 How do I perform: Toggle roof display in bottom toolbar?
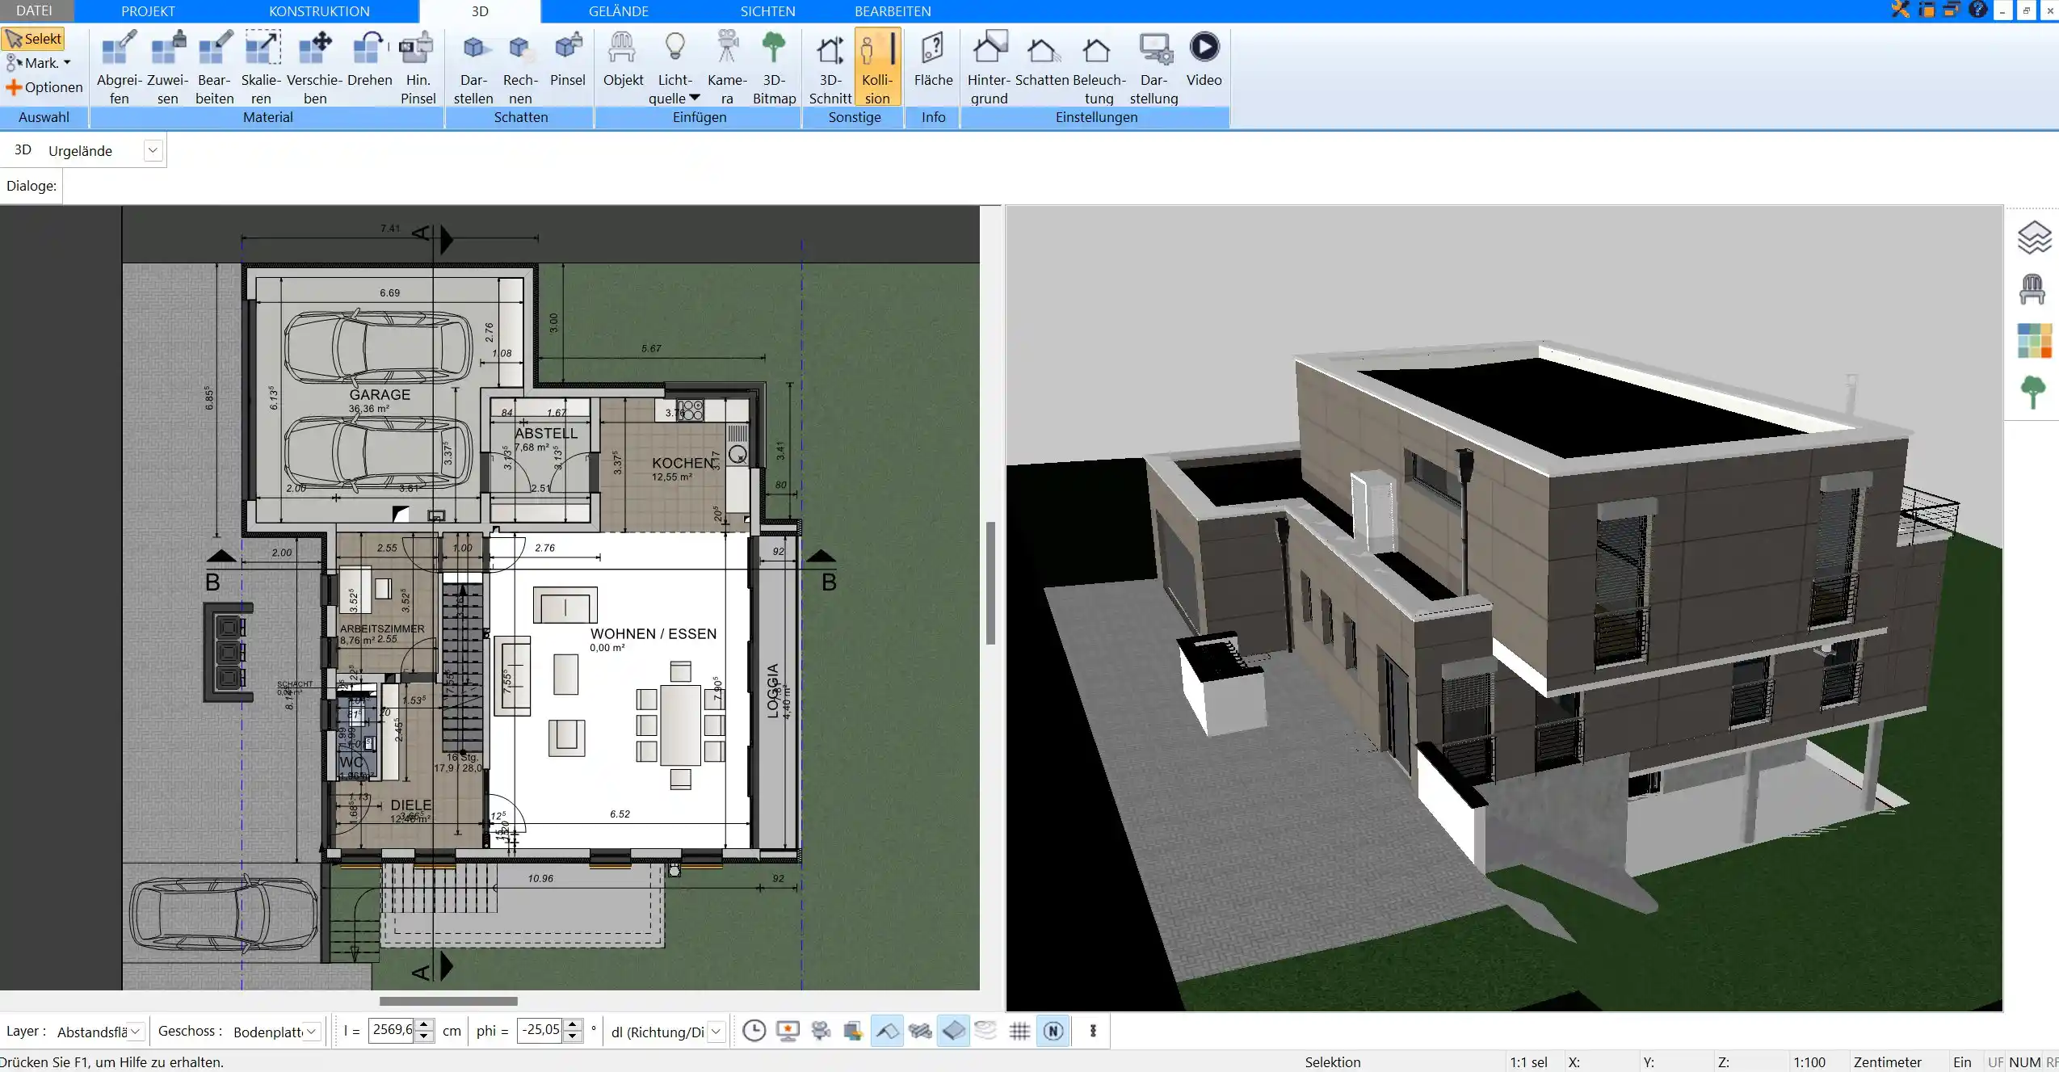(x=887, y=1031)
